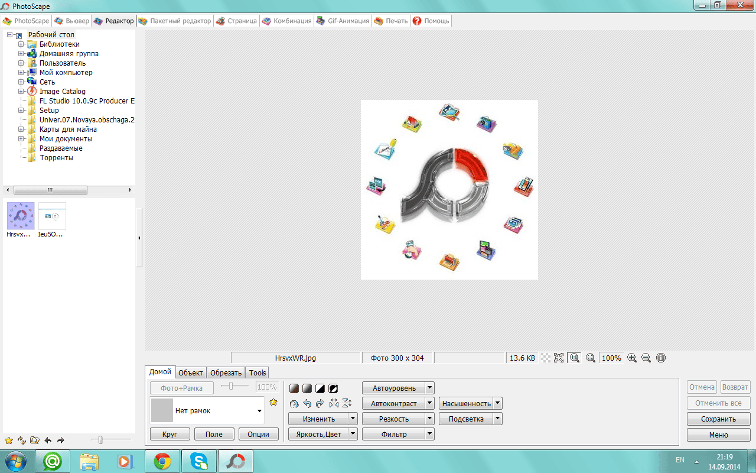Open the Windows Start menu
This screenshot has height=473, width=756.
coord(15,461)
